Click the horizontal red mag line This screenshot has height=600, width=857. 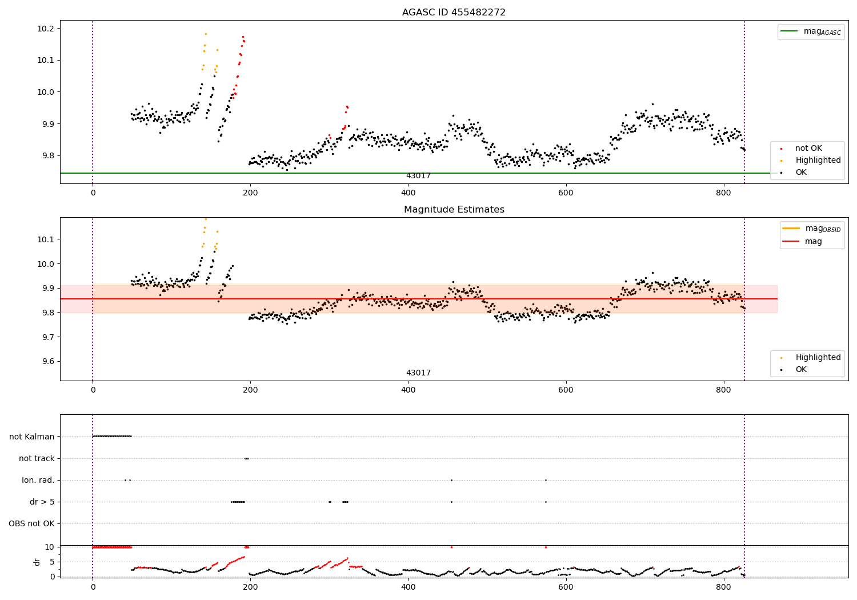pyautogui.click(x=418, y=299)
